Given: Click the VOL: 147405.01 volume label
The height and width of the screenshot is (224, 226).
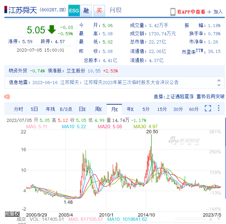Looking at the screenshot, I should (47, 219).
